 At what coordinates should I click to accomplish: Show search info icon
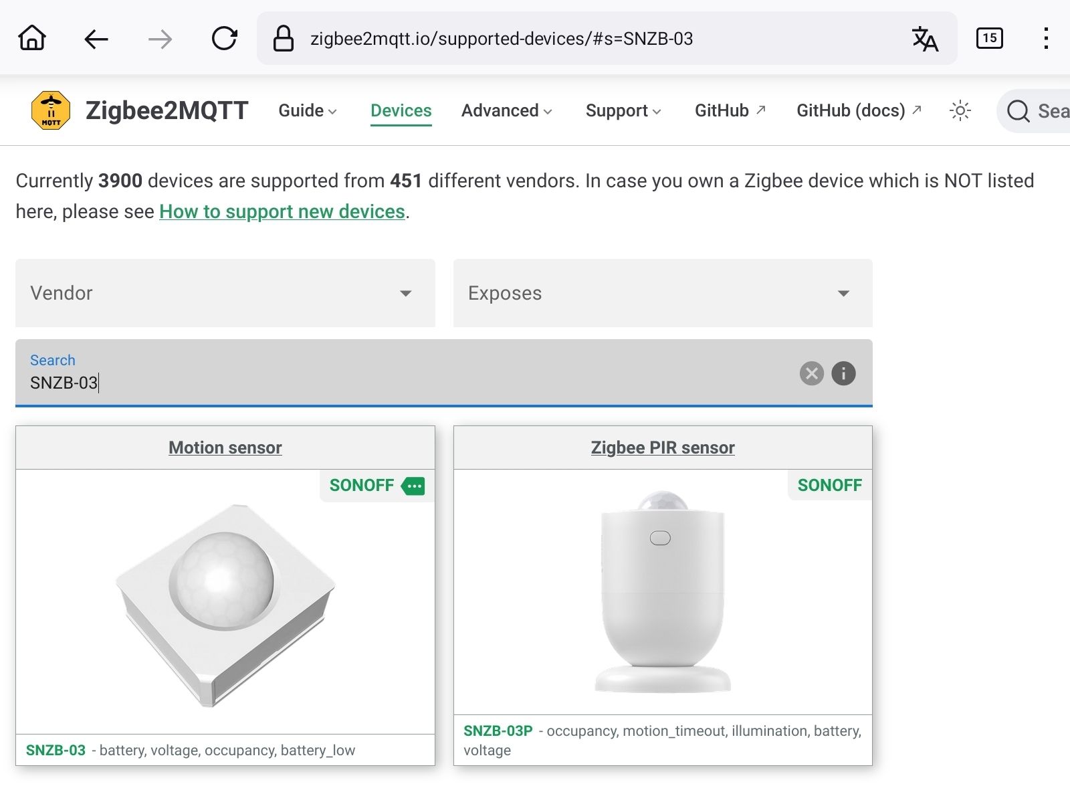pyautogui.click(x=843, y=373)
